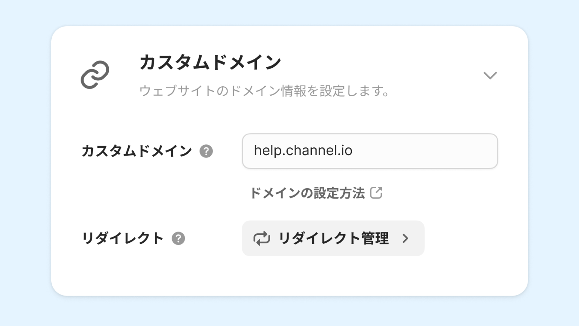579x326 pixels.
Task: Show help tooltip beside リダイレクト label
Action: point(178,238)
